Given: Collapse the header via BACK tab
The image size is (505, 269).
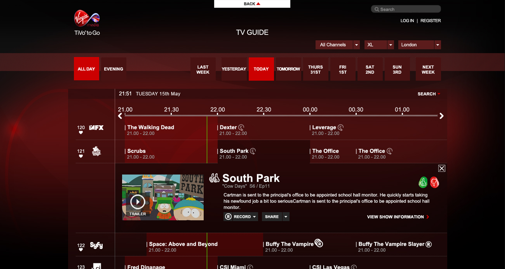Looking at the screenshot, I should point(252,4).
